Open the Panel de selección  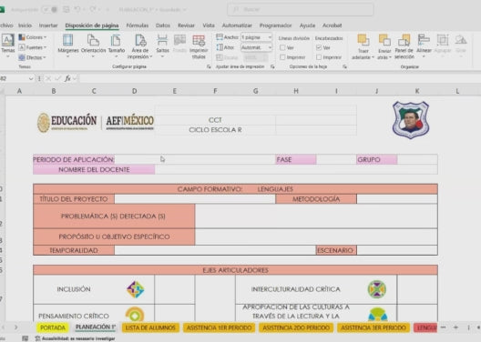coord(404,45)
